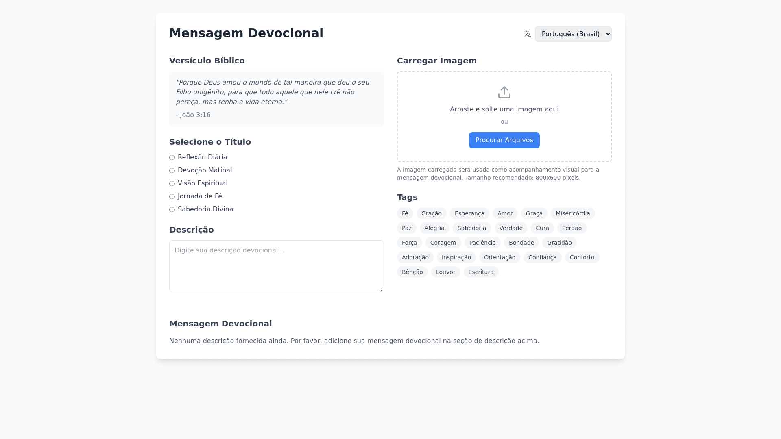Pick the Inspiração tag chip
The width and height of the screenshot is (781, 439).
[x=456, y=258]
